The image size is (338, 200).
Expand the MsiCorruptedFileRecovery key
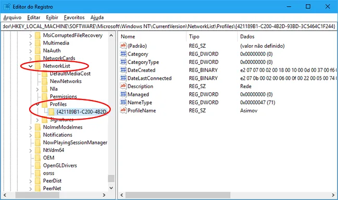(x=30, y=36)
